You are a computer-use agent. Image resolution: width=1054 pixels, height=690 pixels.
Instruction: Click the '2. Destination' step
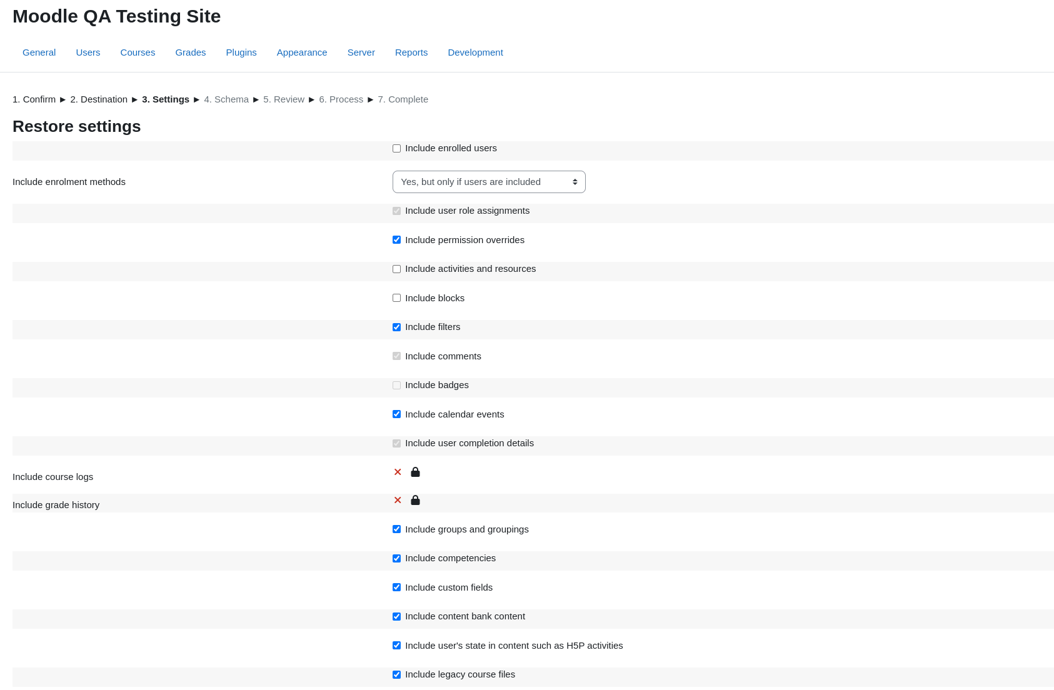click(99, 99)
